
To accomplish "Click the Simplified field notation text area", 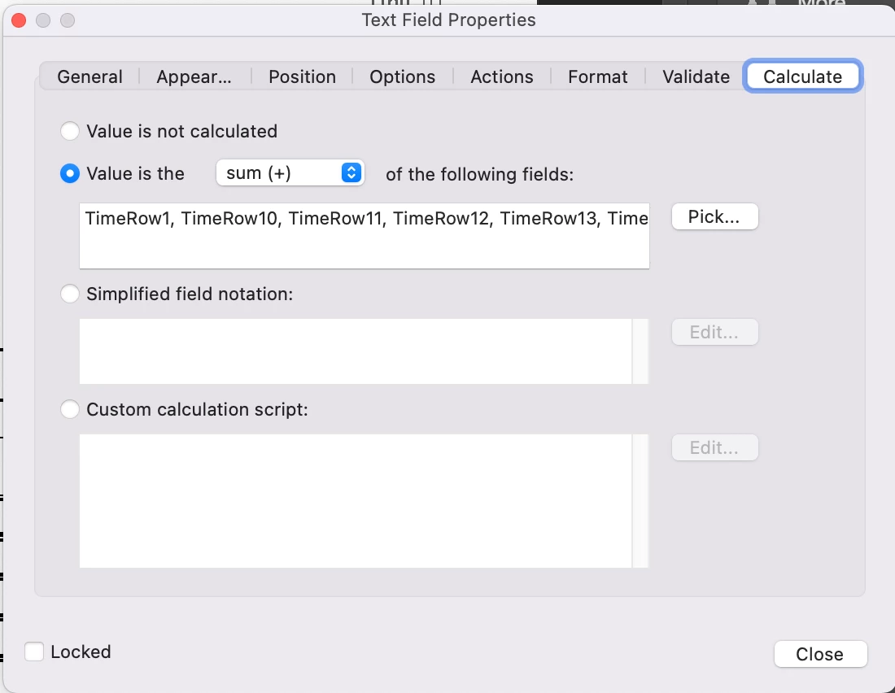I will click(x=356, y=351).
